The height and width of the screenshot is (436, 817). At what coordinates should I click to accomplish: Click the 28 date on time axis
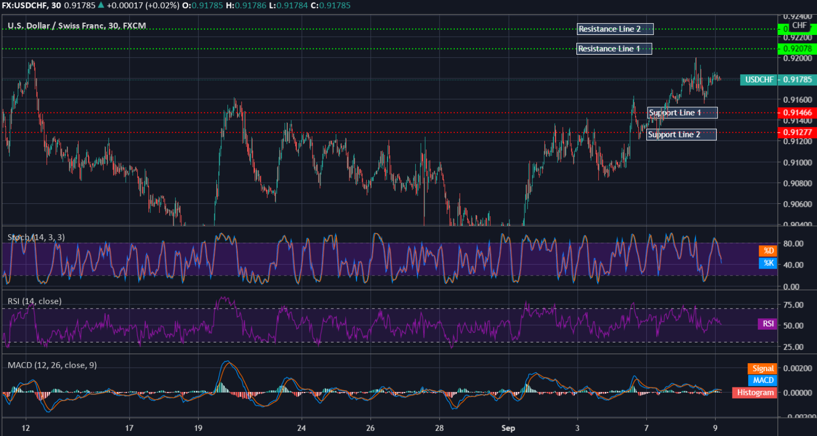click(x=439, y=428)
